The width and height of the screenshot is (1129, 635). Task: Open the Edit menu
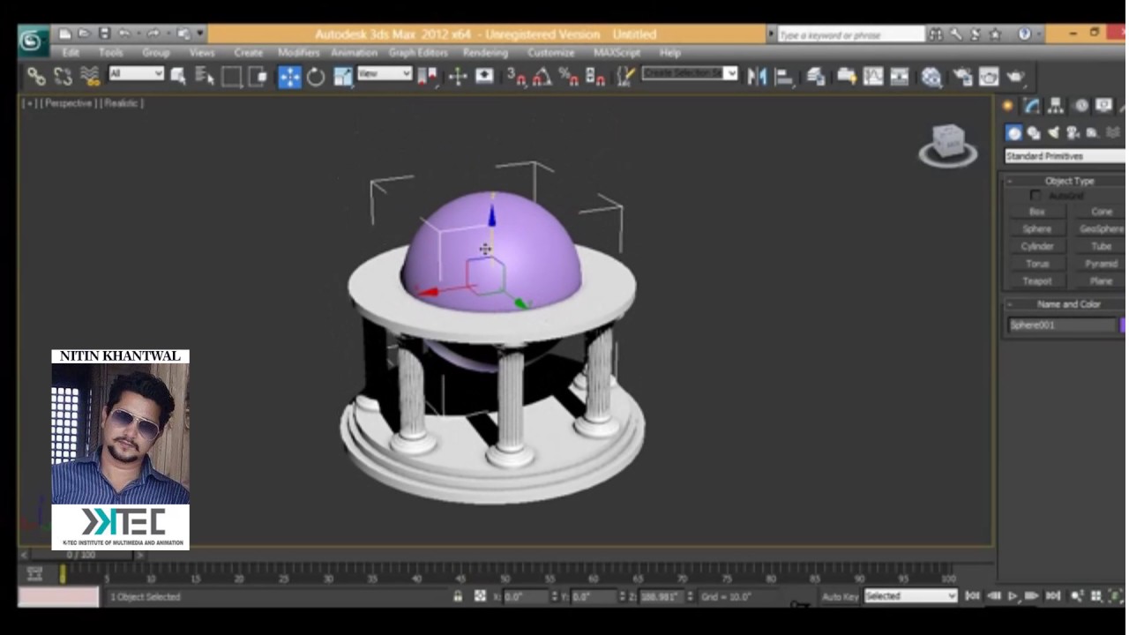tap(71, 53)
